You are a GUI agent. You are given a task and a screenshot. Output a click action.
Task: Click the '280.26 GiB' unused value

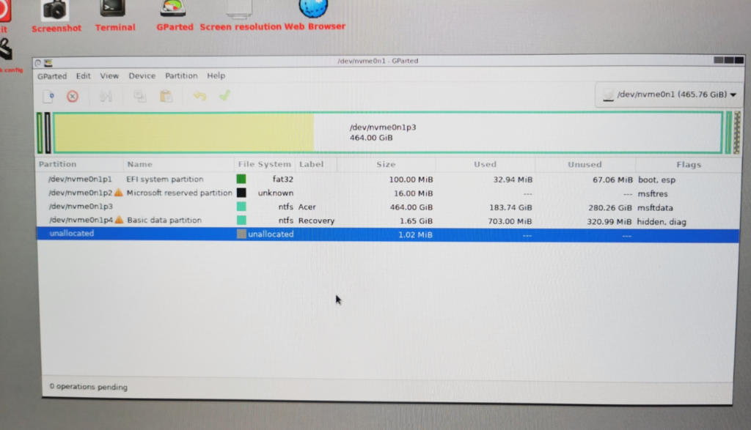[609, 207]
